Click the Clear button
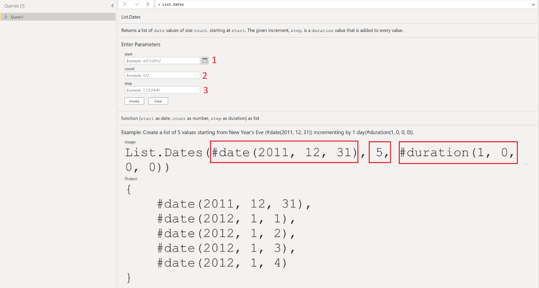Viewport: 539px width, 288px height. (x=158, y=101)
